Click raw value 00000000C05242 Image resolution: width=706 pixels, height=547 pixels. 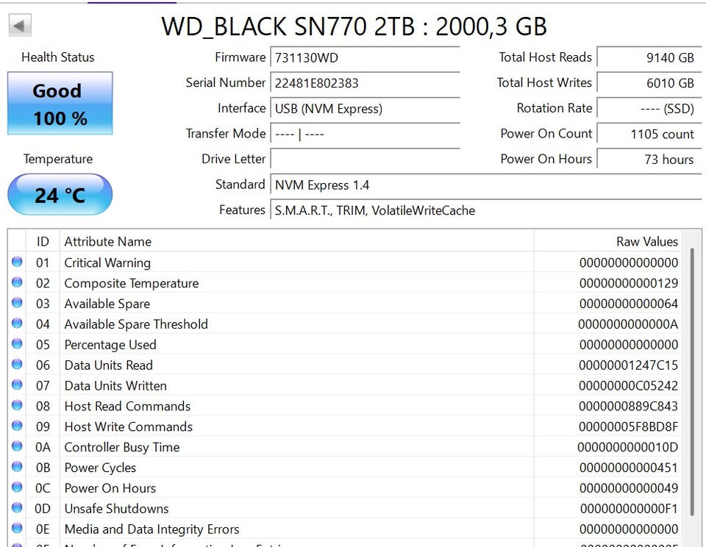[x=629, y=385]
